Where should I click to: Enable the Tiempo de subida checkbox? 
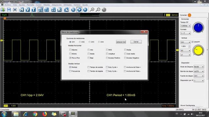click(x=88, y=67)
